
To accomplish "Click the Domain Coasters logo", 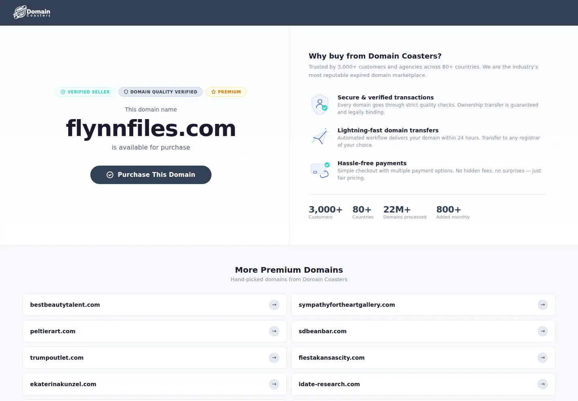I will pyautogui.click(x=32, y=12).
